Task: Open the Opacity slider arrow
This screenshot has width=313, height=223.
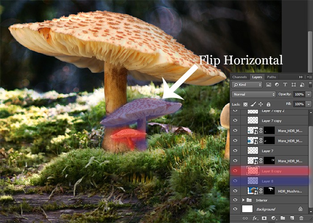Action: [309, 94]
